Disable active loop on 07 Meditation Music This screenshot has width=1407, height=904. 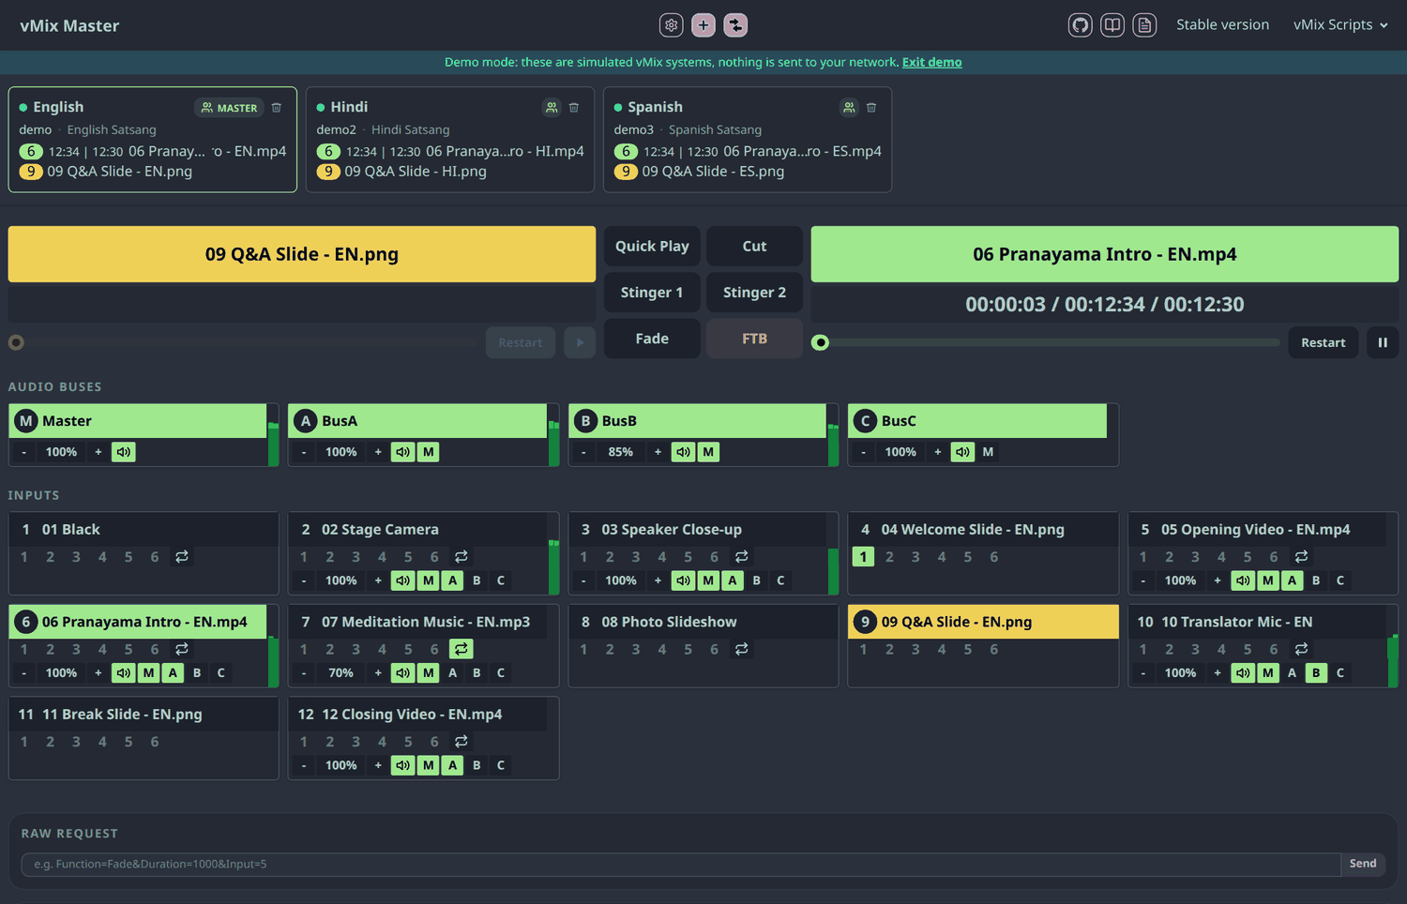point(461,649)
